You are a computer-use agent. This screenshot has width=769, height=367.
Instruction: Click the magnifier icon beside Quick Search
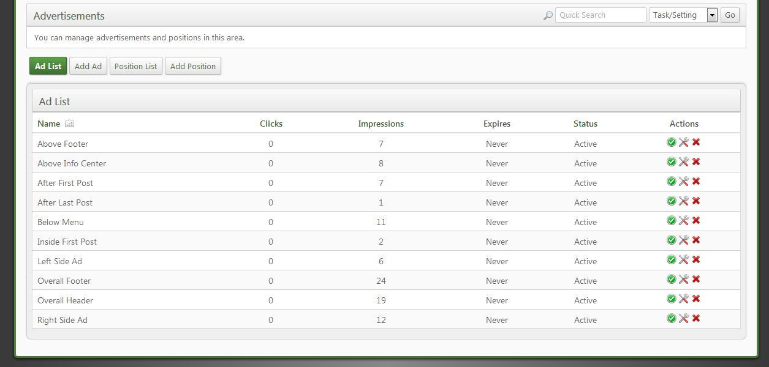pyautogui.click(x=548, y=15)
